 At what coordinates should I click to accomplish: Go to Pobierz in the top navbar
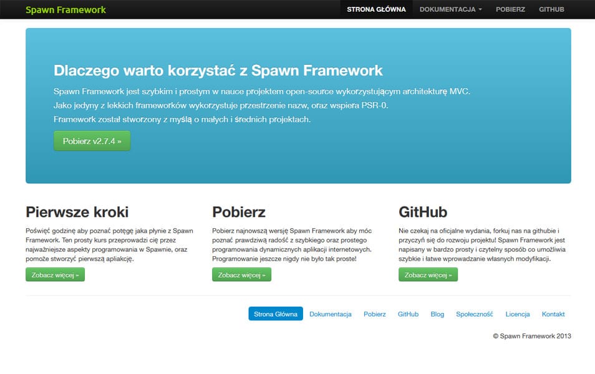tap(510, 9)
